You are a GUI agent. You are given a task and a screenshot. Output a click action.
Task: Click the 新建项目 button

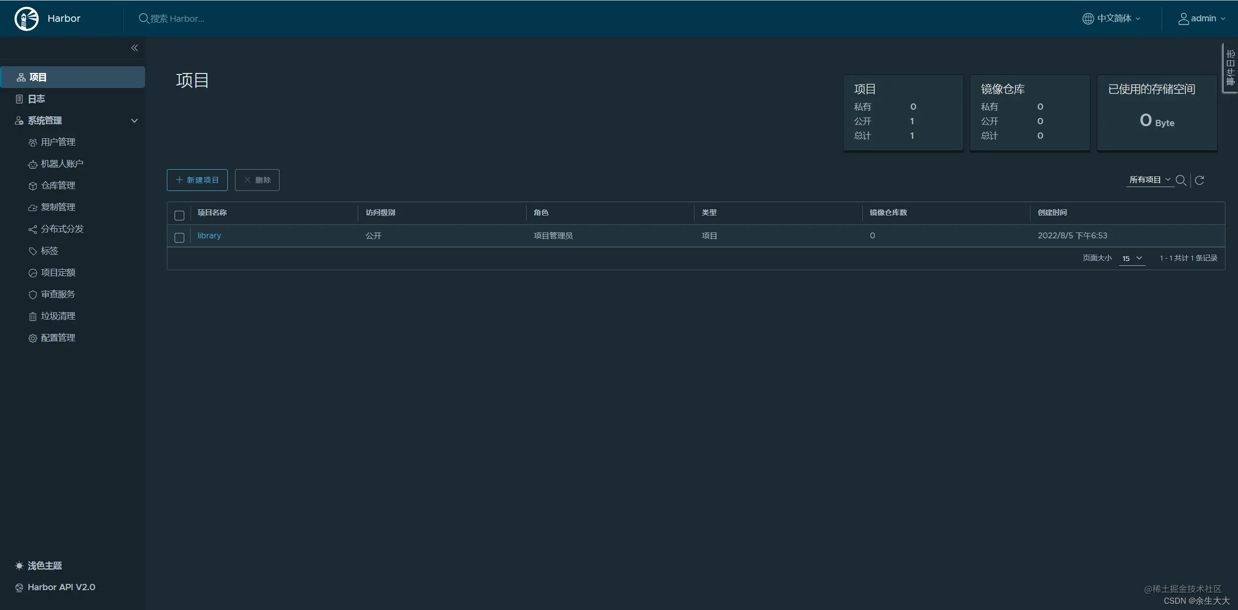(x=197, y=180)
